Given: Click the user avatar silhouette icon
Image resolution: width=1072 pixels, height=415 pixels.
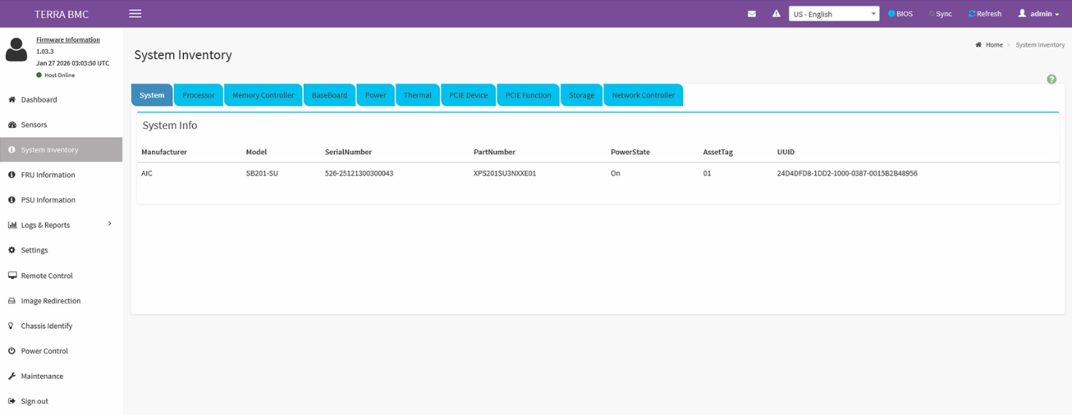Looking at the screenshot, I should [x=16, y=50].
